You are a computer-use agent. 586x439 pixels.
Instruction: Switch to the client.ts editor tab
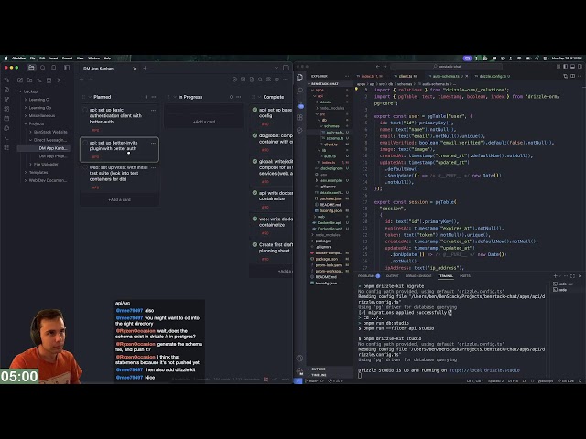(x=407, y=76)
